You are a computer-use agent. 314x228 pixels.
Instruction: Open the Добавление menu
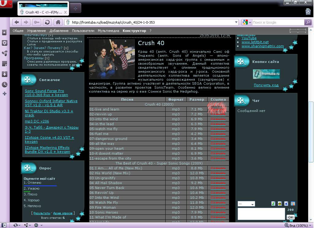[59, 31]
